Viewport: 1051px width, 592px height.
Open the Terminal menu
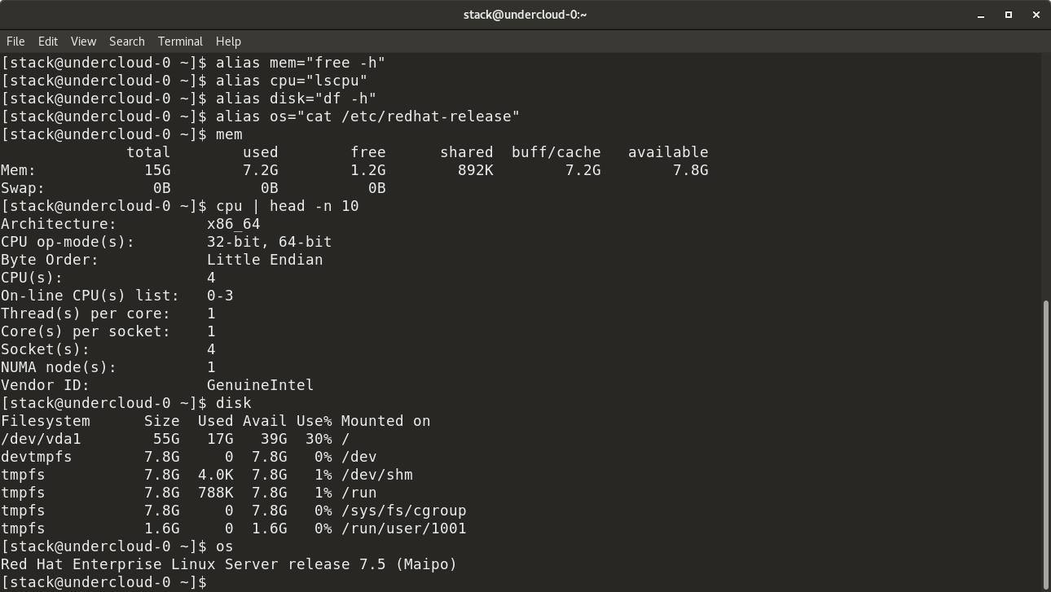pos(180,42)
